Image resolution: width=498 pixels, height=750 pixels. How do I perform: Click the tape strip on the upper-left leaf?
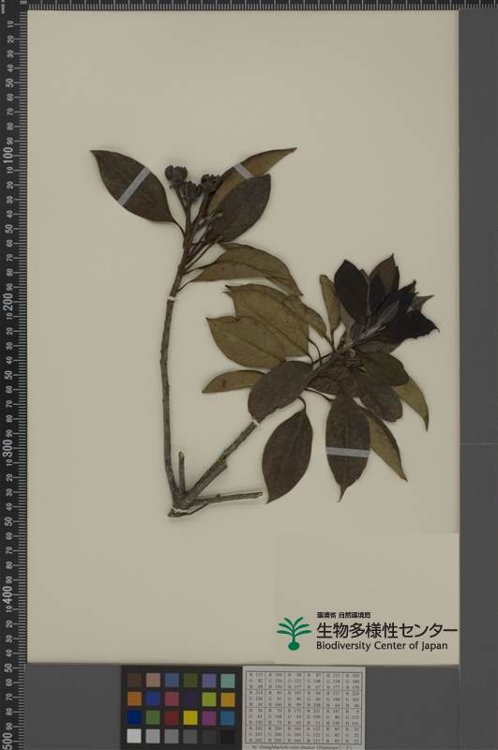(134, 187)
